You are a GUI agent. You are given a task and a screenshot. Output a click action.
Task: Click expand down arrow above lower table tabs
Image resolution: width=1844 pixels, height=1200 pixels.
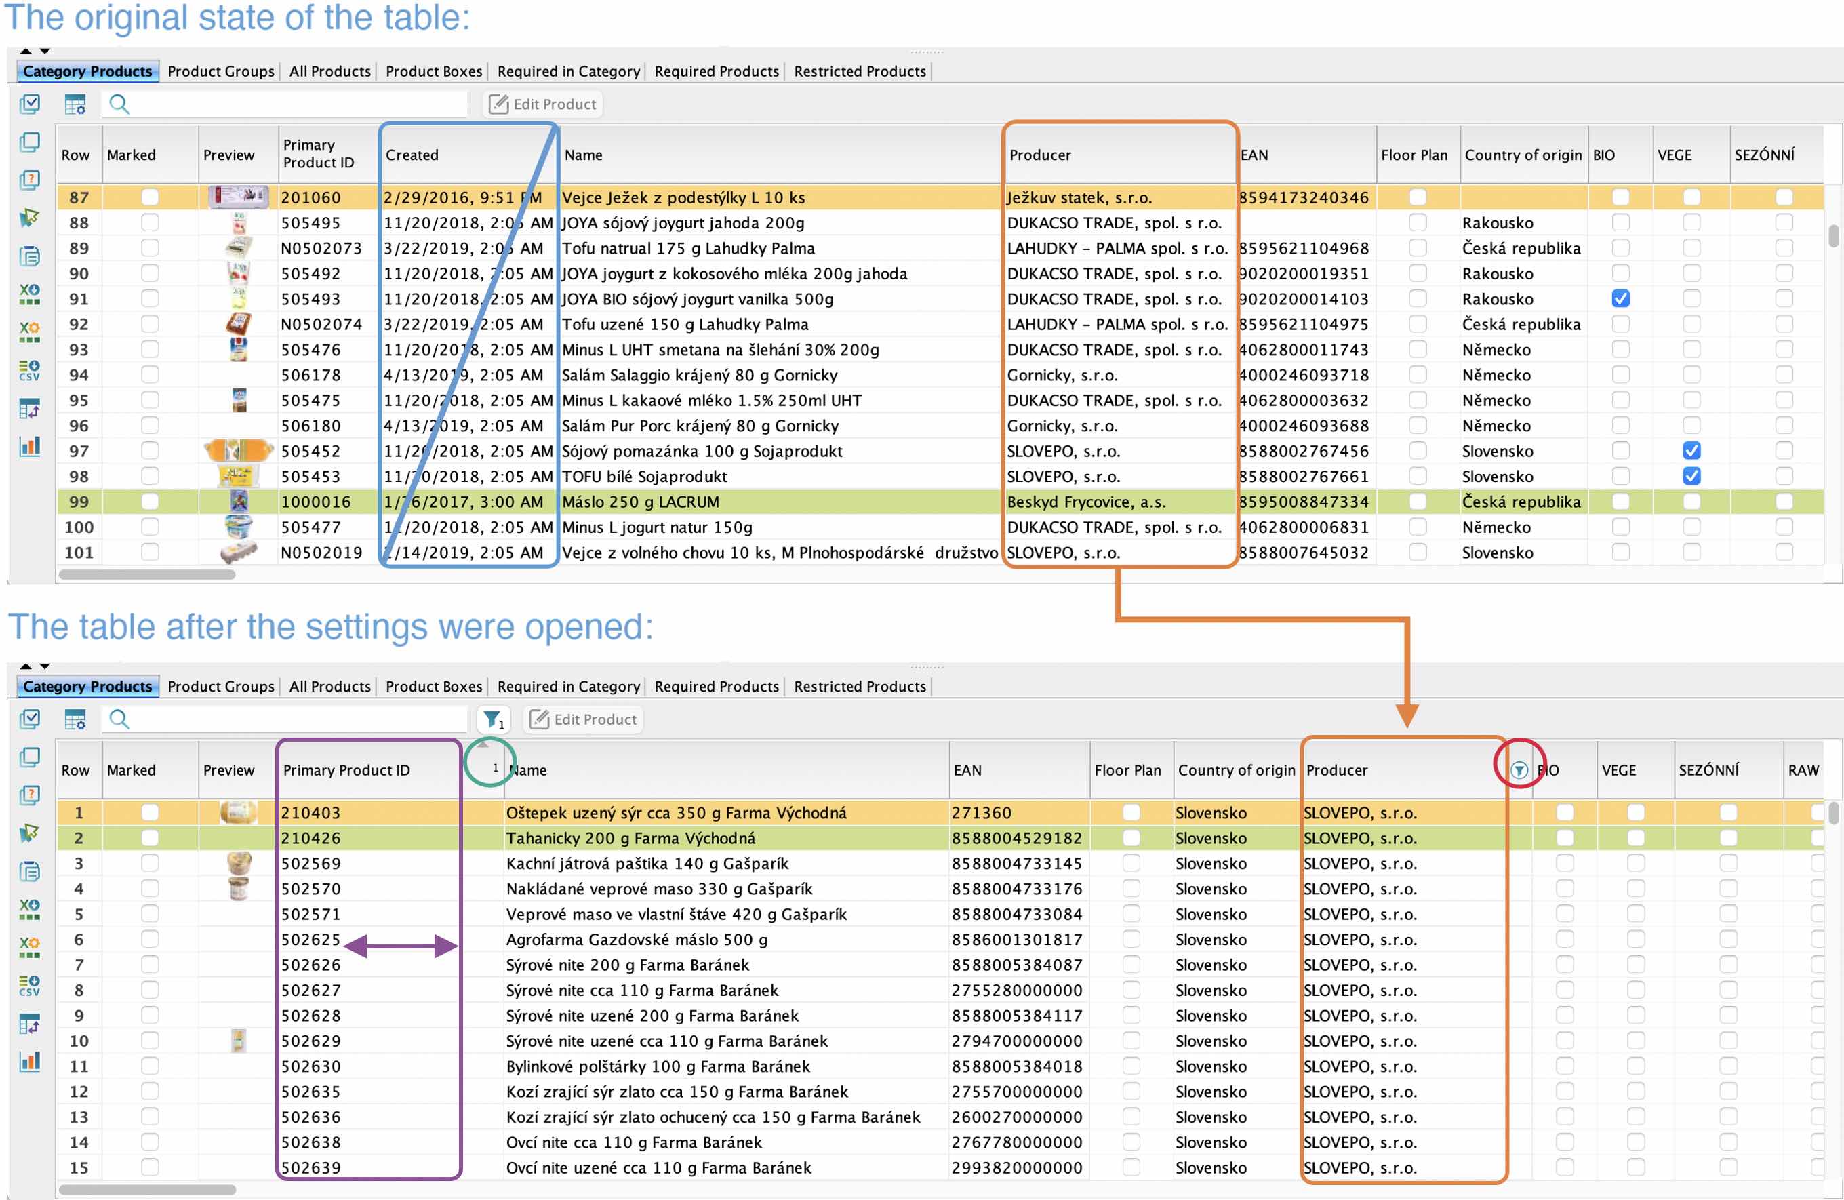[45, 666]
